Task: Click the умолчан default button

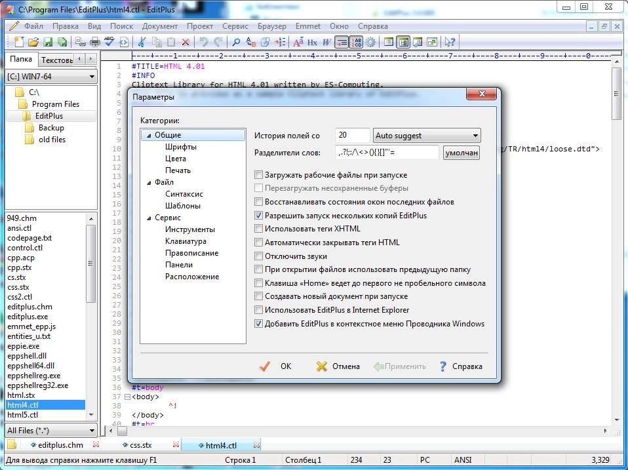Action: tap(461, 153)
